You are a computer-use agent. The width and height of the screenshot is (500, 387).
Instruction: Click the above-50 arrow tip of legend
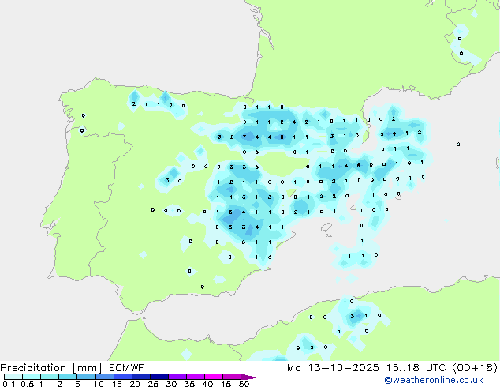pos(250,377)
